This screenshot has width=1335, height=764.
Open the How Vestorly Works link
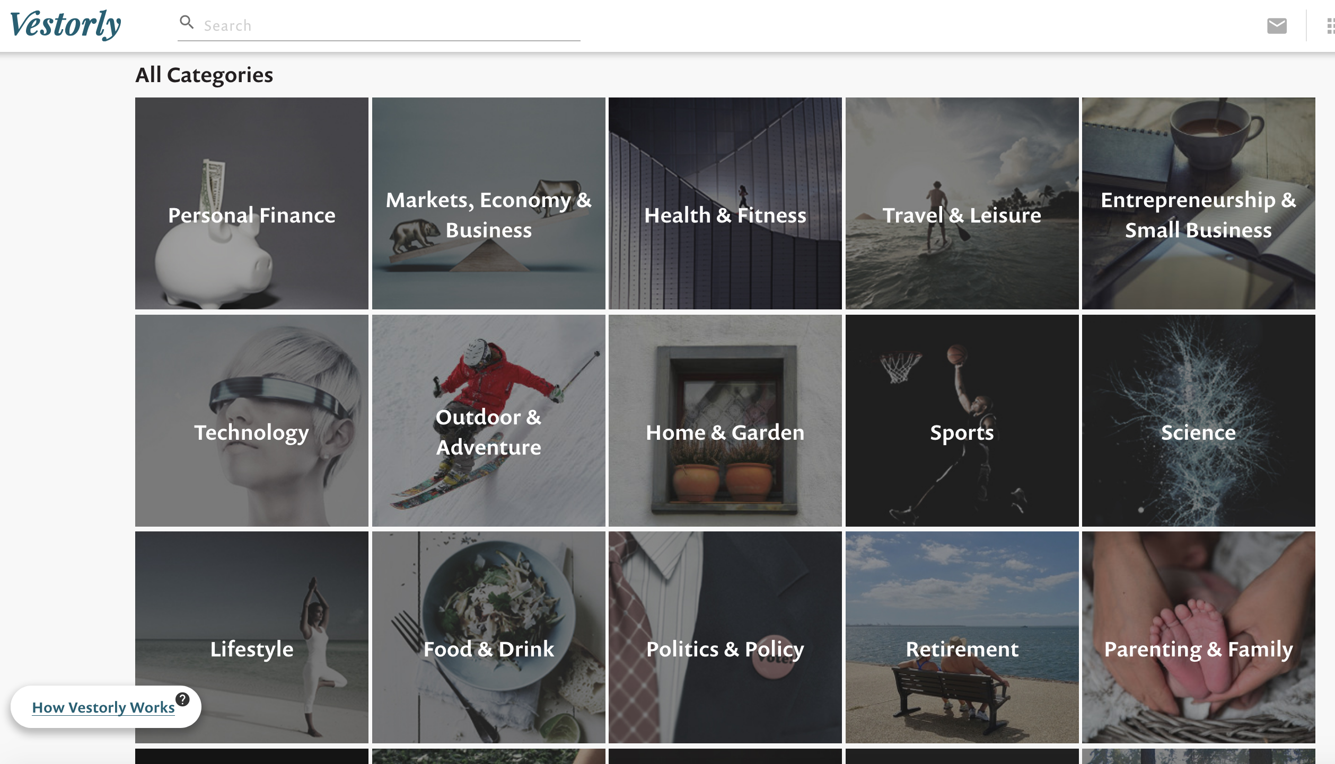pos(103,707)
